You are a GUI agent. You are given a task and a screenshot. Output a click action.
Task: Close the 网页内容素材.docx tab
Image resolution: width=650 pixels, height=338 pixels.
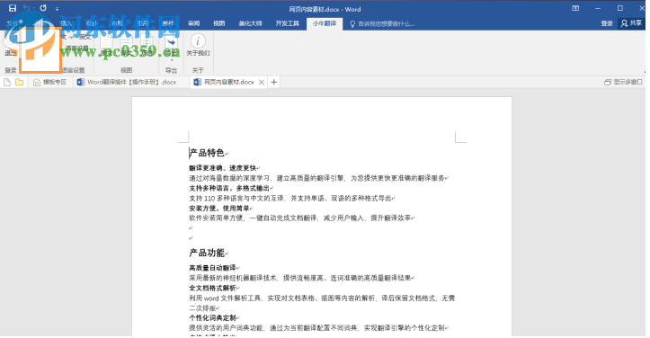coord(262,82)
